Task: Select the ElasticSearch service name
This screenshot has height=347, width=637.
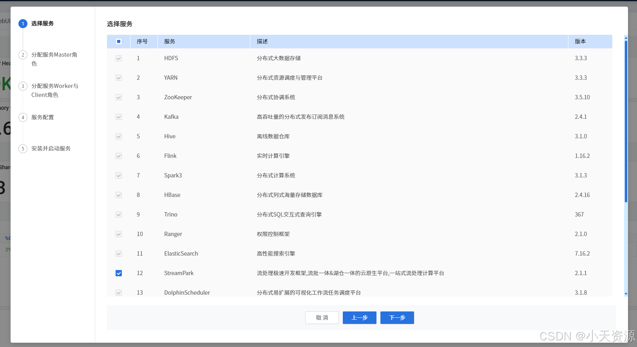Action: [x=181, y=254]
